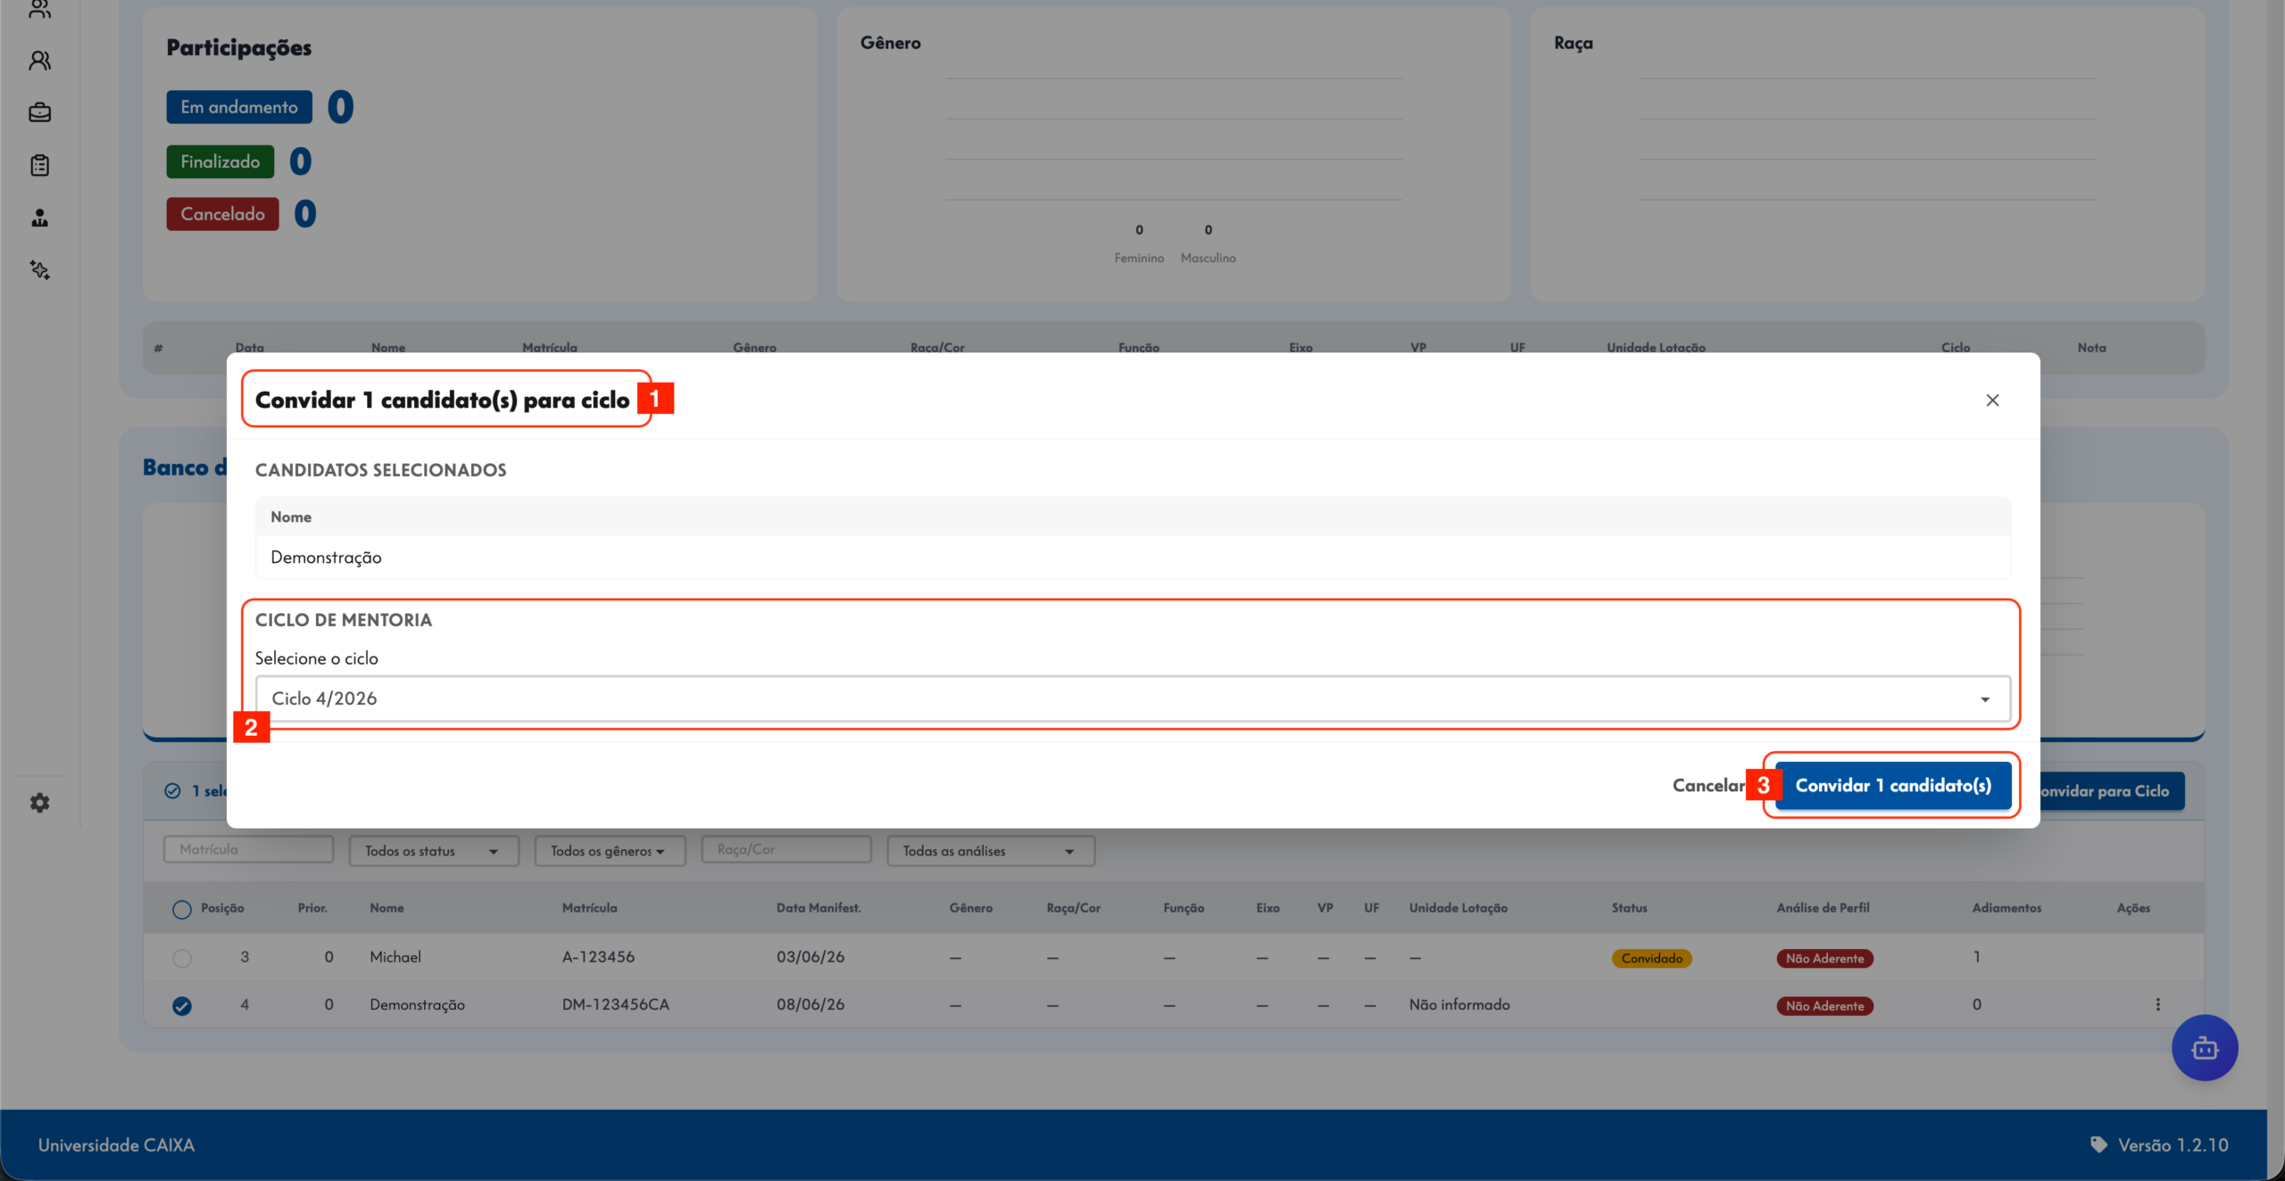The height and width of the screenshot is (1181, 2285).
Task: Open the sparkle stars sidebar icon
Action: coord(39,270)
